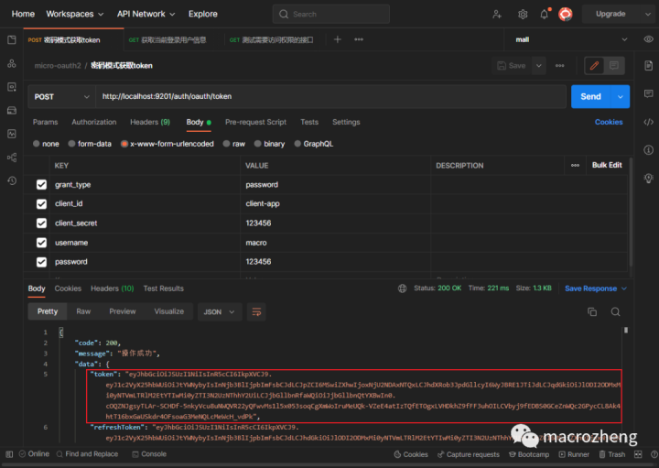Switch to Headers (9) request tab
Image resolution: width=659 pixels, height=468 pixels.
[x=150, y=122]
